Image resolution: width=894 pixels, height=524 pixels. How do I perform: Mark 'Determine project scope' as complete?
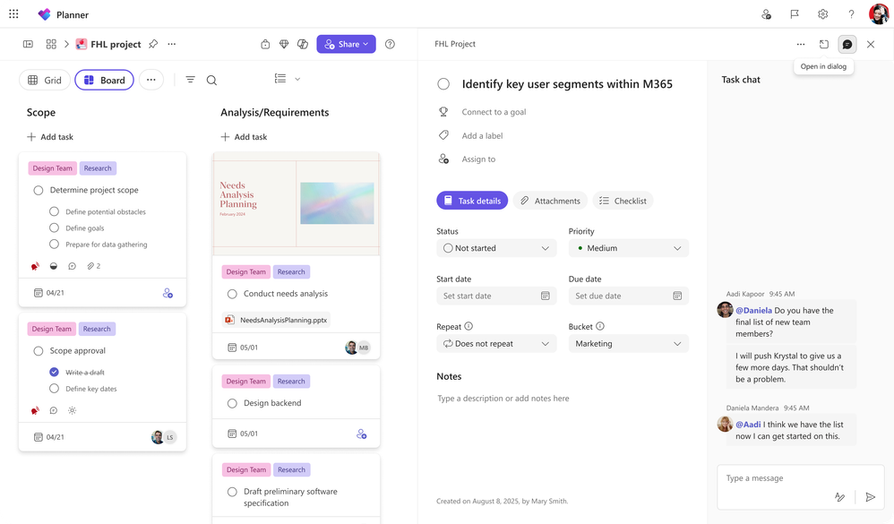pyautogui.click(x=39, y=191)
